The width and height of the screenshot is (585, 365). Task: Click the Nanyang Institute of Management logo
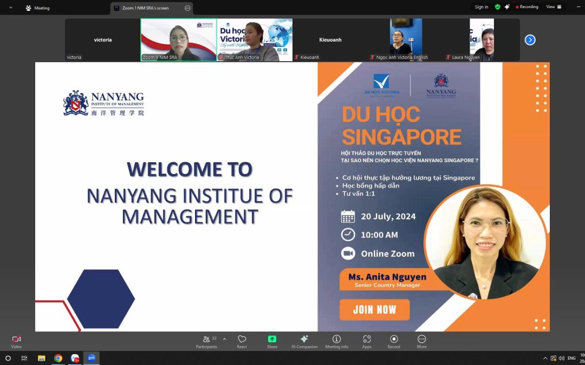click(x=103, y=103)
